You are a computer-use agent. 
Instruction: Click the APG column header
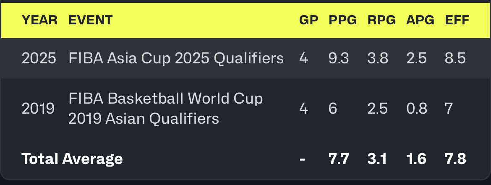point(420,20)
